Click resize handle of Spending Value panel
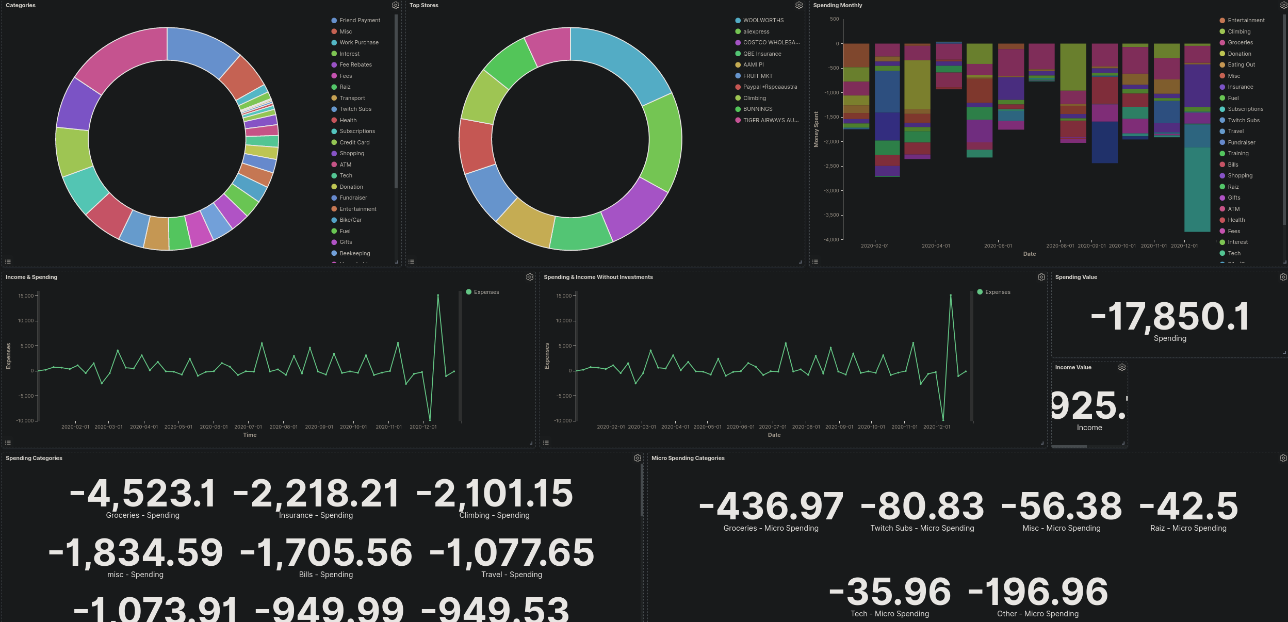The height and width of the screenshot is (622, 1288). [x=1284, y=353]
